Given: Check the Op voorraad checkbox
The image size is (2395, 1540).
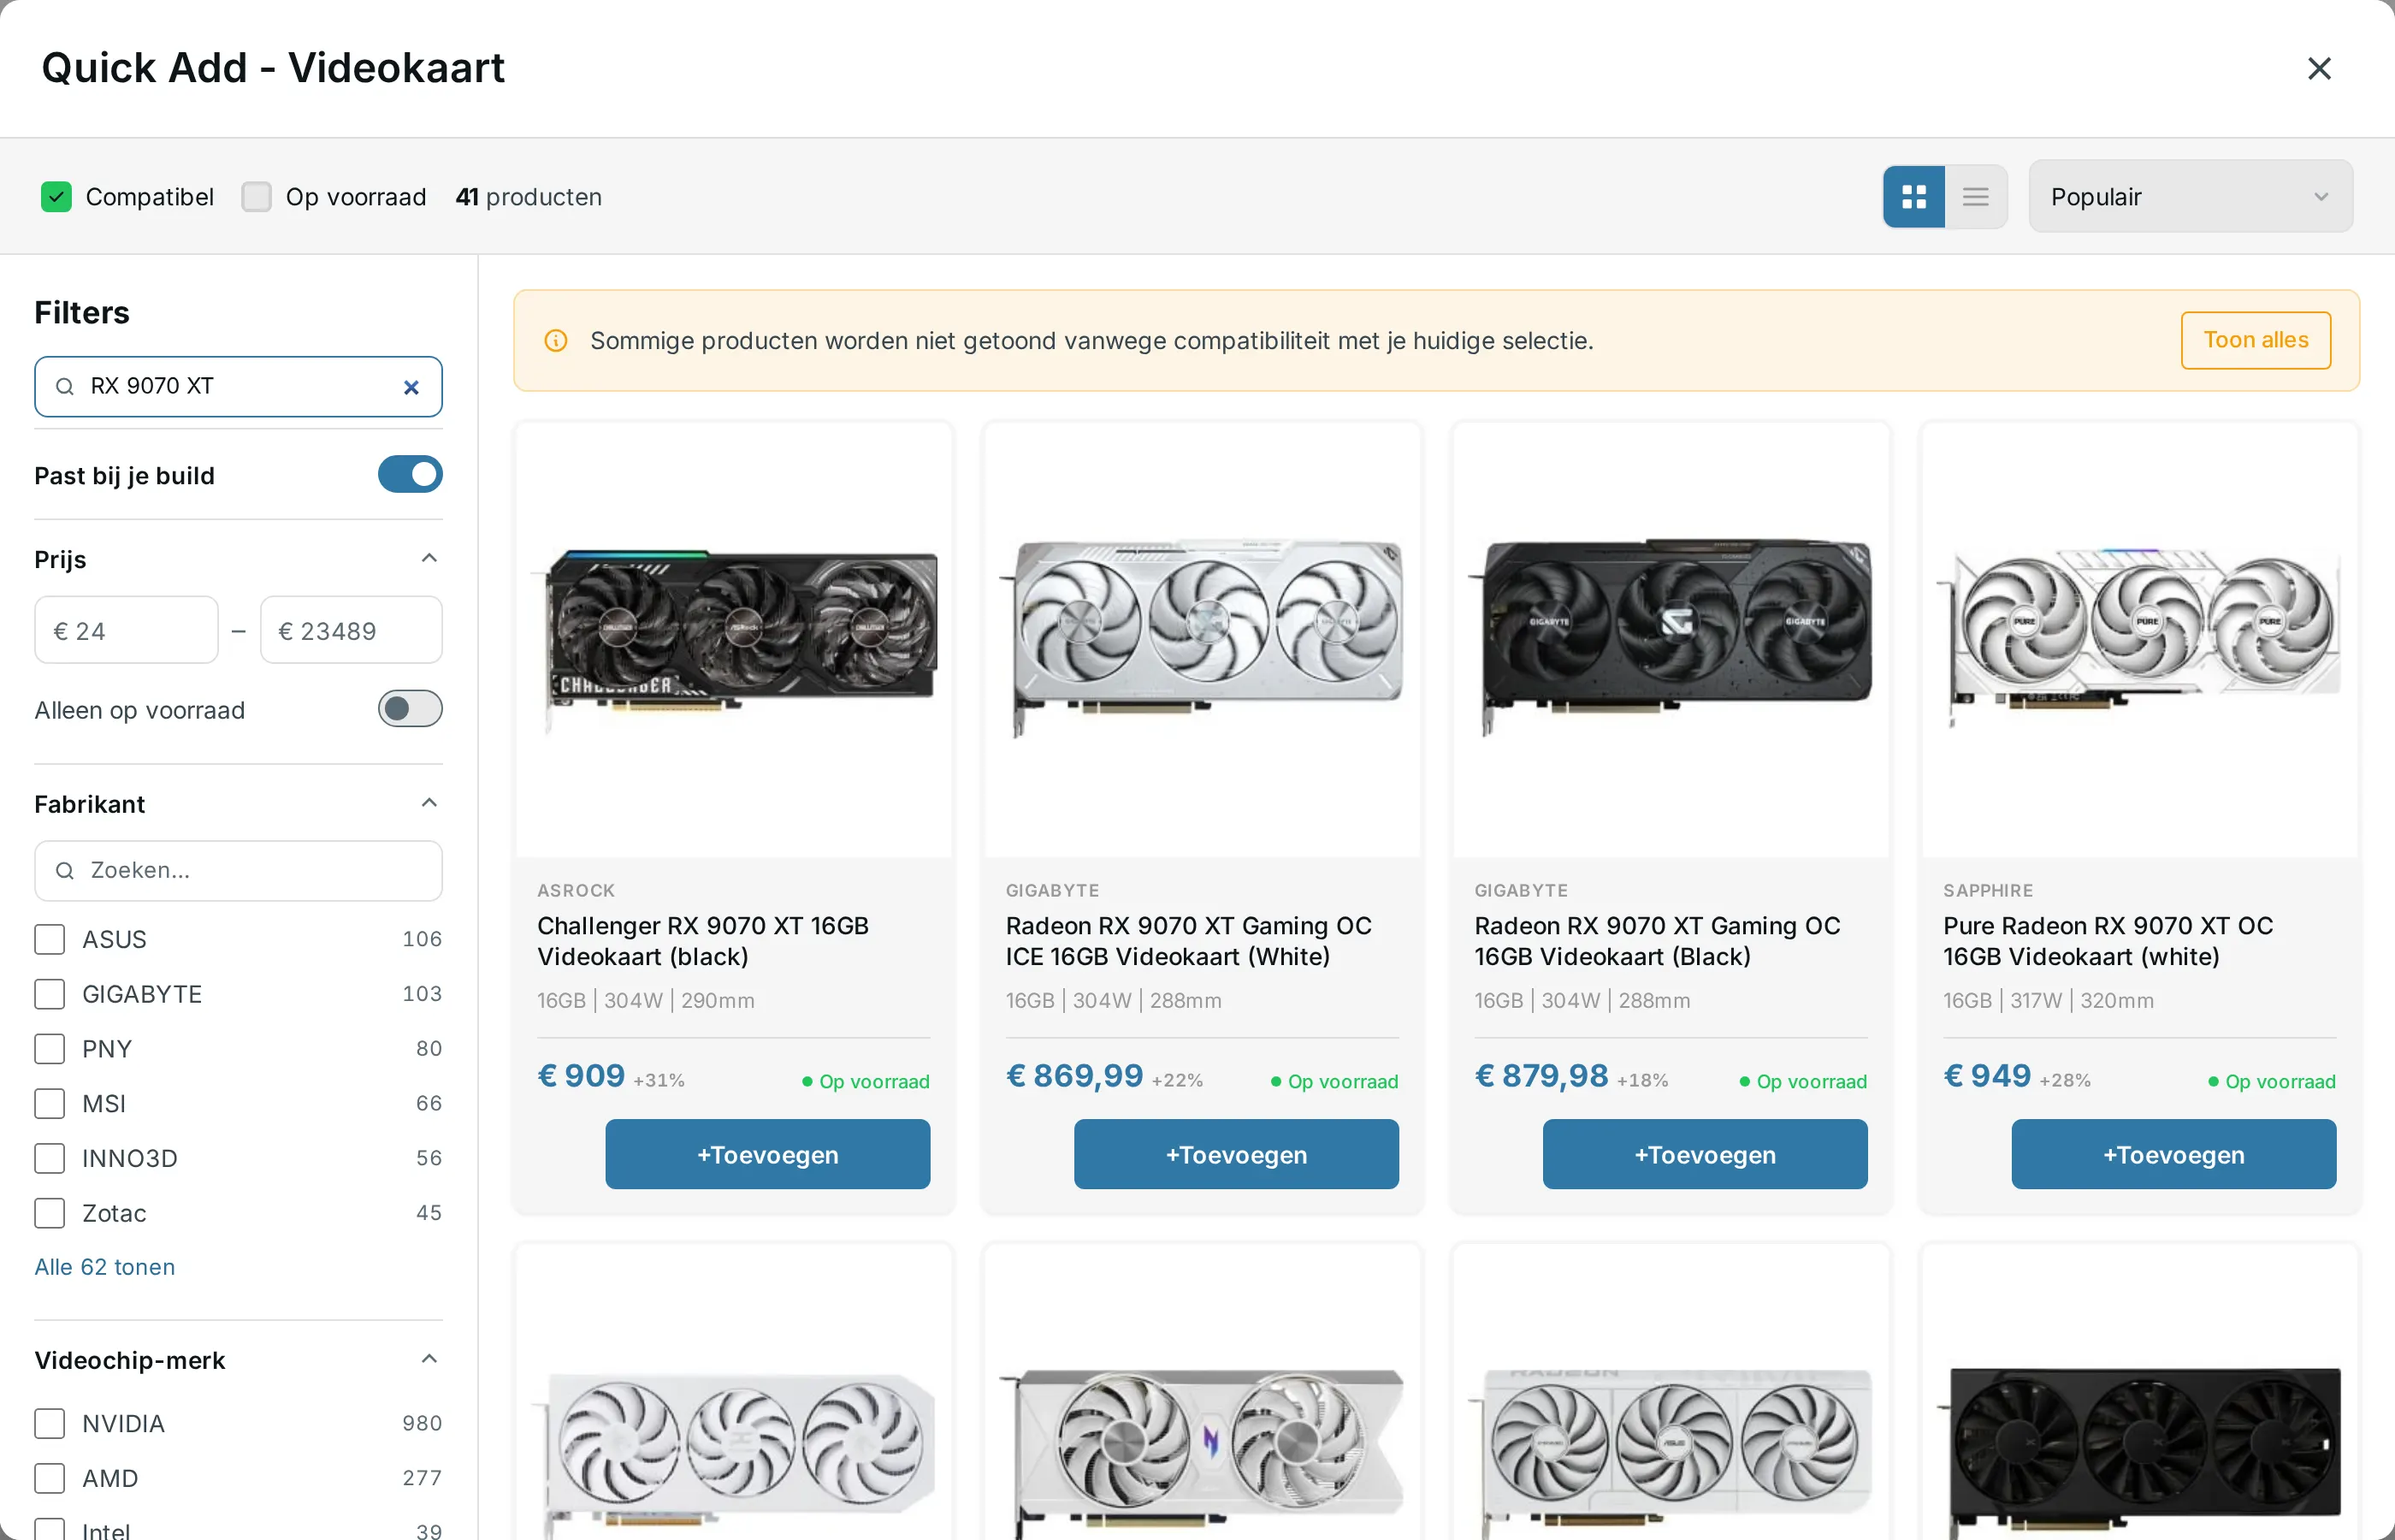Looking at the screenshot, I should (257, 197).
